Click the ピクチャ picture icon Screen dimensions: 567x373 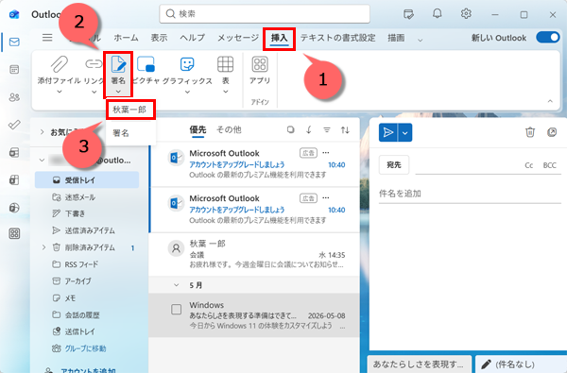coord(146,64)
